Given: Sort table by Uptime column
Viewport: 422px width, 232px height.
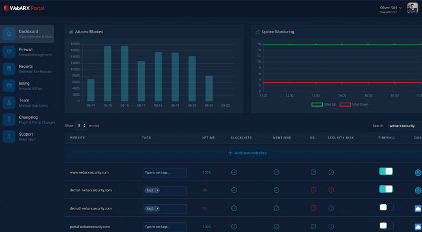Looking at the screenshot, I should pos(208,137).
